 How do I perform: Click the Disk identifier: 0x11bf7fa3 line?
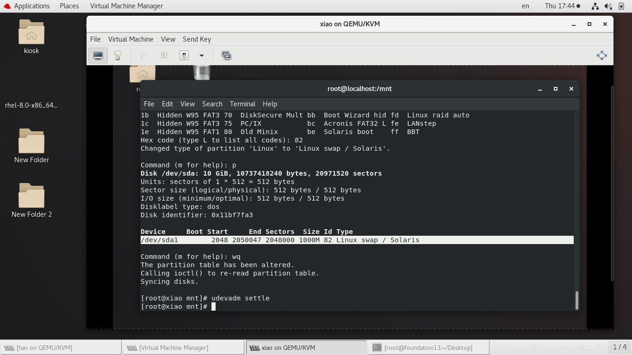click(x=197, y=215)
